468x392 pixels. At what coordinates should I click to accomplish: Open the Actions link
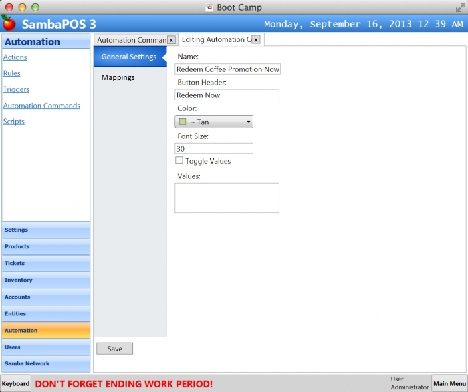[15, 57]
